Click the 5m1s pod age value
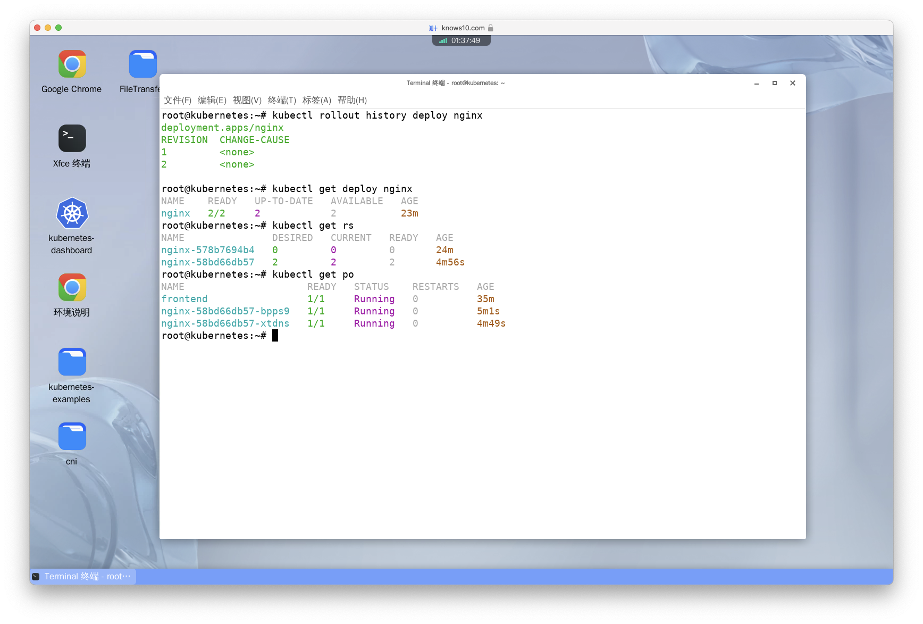Screen dimensions: 923x624 [x=488, y=311]
